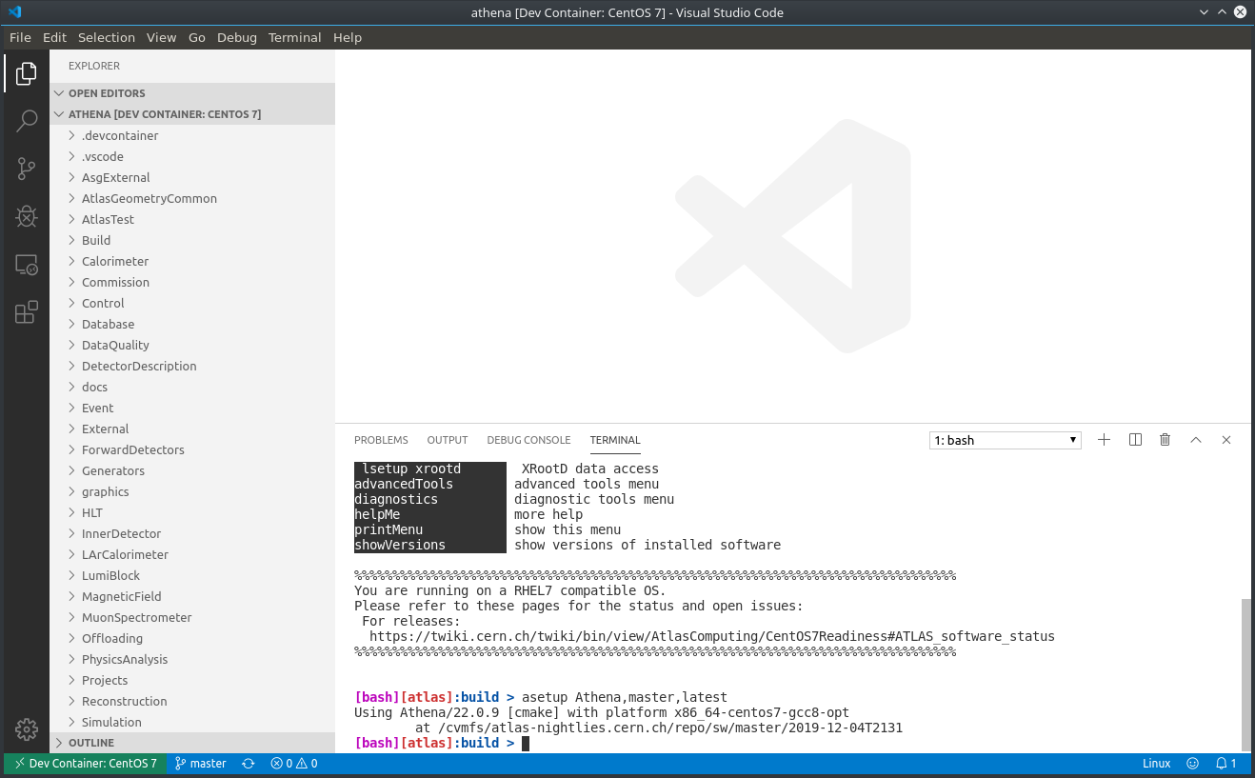Expand the Calorimeter folder
Screen dimensions: 1255x778
coord(192,261)
